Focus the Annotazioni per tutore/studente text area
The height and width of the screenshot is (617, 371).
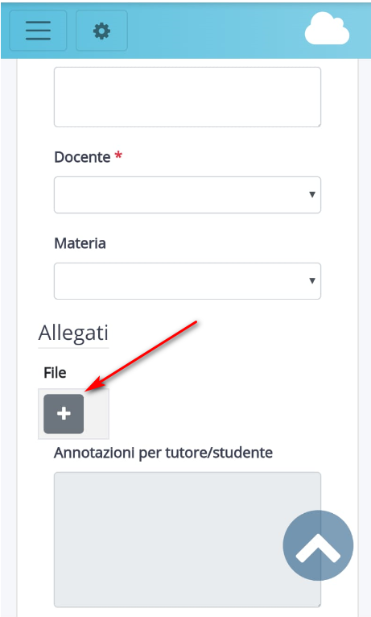188,540
